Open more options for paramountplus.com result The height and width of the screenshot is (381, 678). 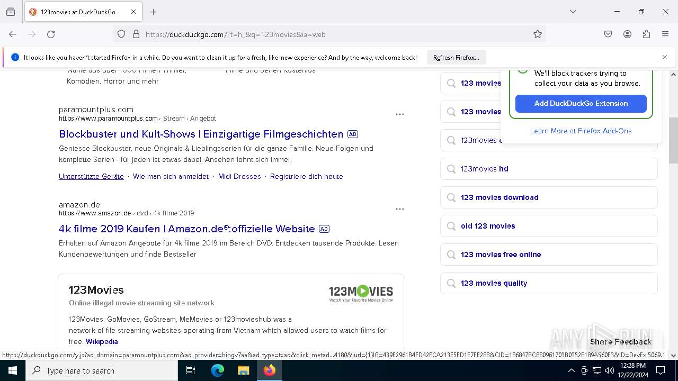coord(400,114)
